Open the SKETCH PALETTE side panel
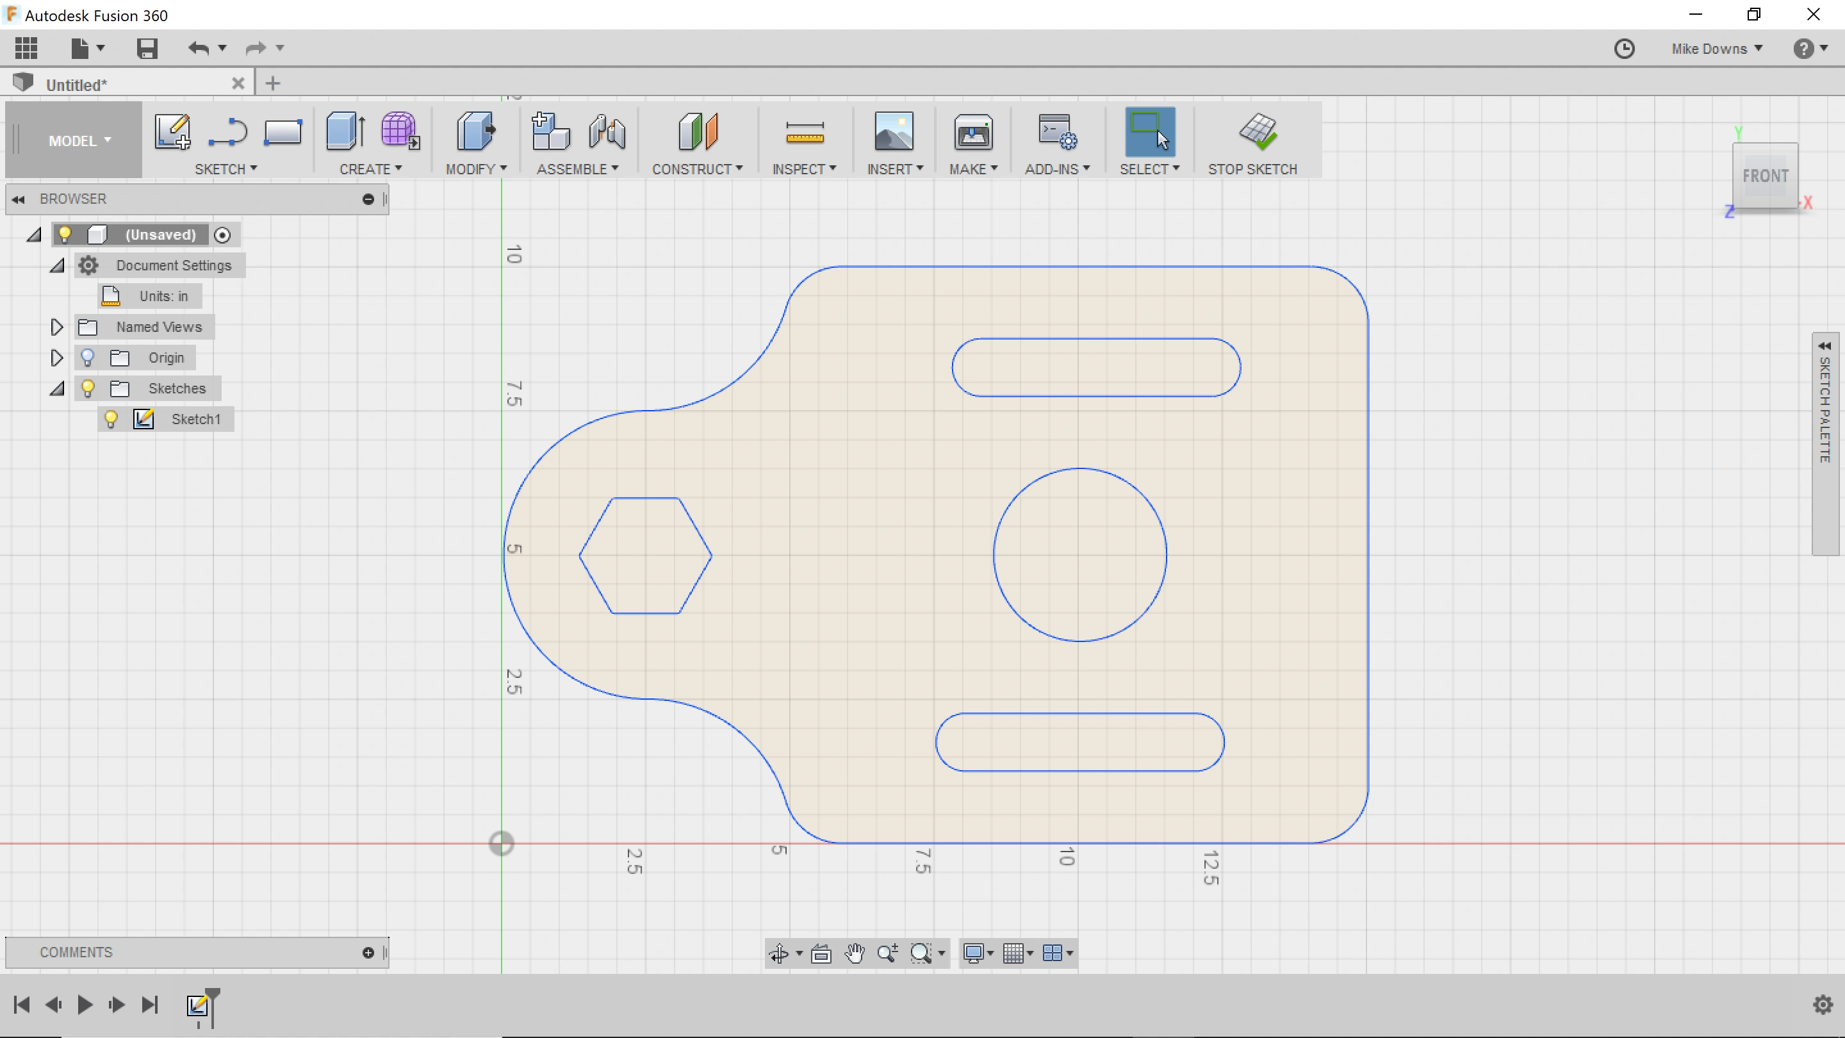 [1825, 408]
